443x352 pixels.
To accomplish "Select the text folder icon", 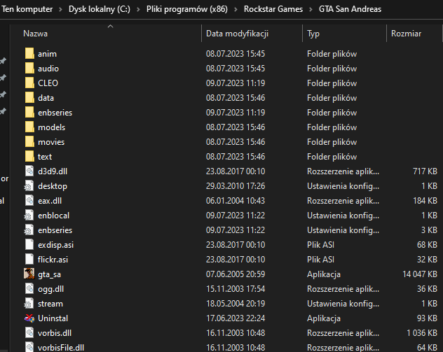I will [x=29, y=156].
